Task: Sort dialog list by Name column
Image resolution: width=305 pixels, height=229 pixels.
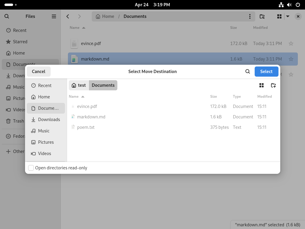Action: 77,96
